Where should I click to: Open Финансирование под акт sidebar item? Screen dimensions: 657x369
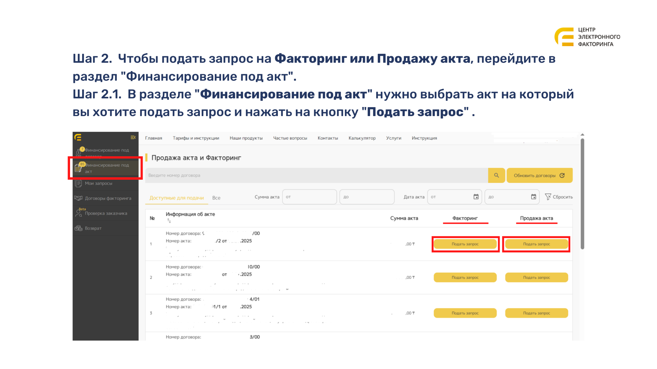pyautogui.click(x=105, y=168)
